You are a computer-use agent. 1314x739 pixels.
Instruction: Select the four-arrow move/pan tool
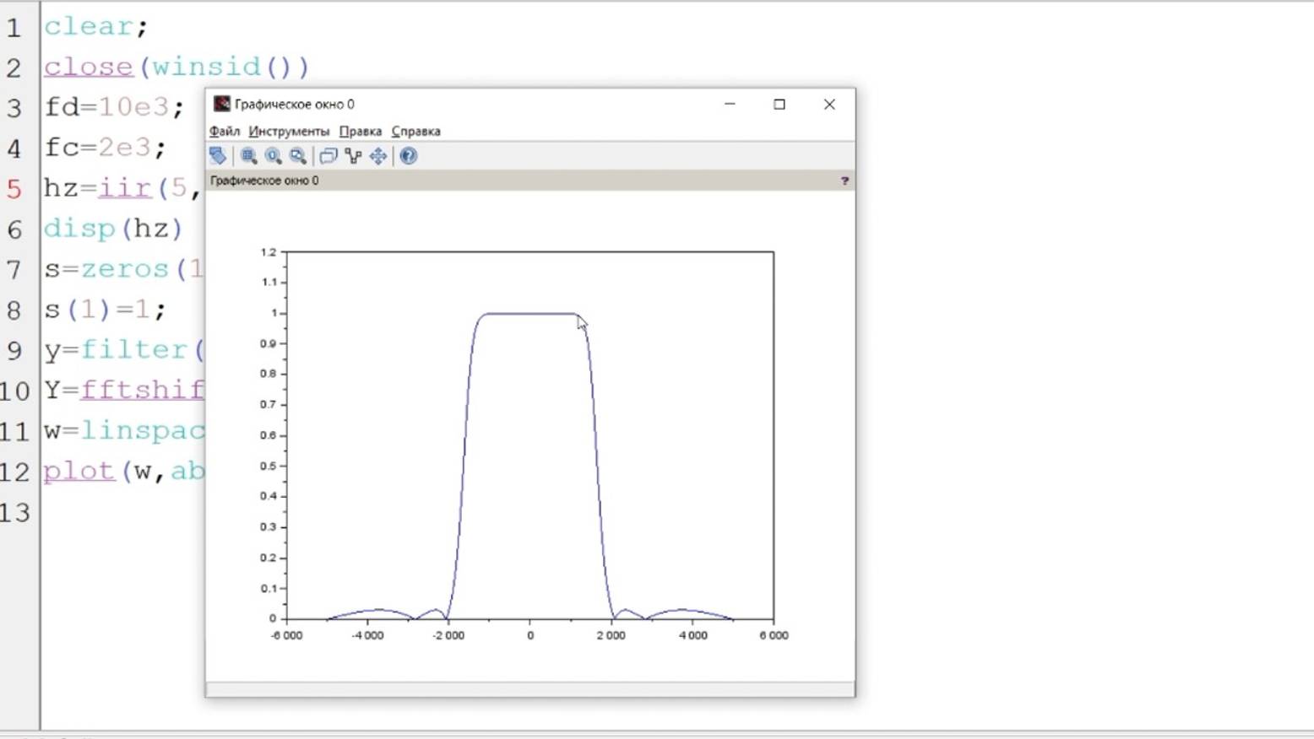[x=377, y=156]
